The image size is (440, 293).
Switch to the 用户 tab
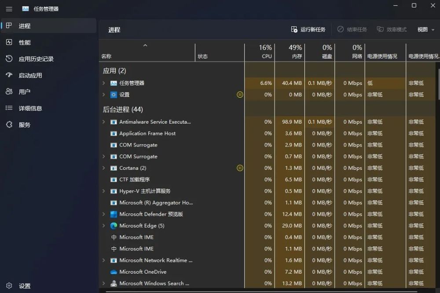coord(49,92)
